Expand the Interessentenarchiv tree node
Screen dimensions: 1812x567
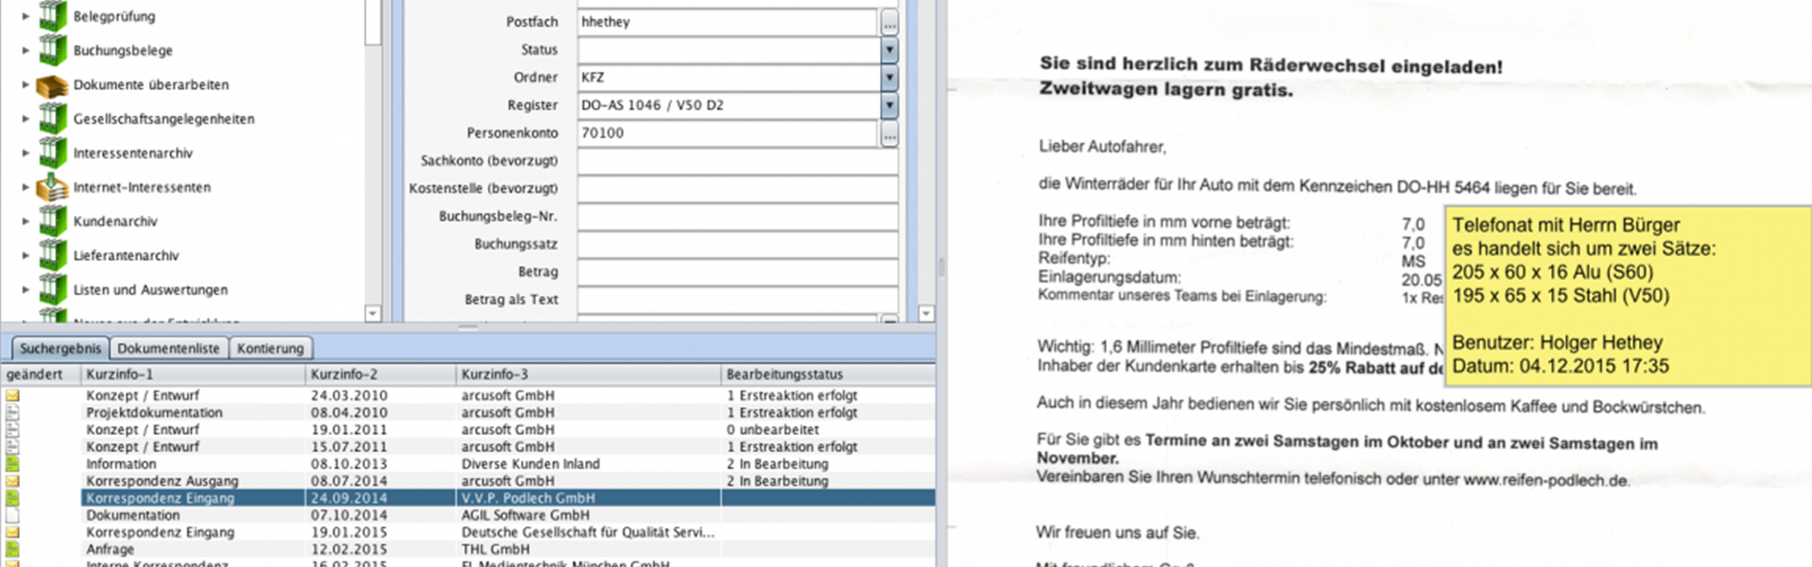click(26, 153)
